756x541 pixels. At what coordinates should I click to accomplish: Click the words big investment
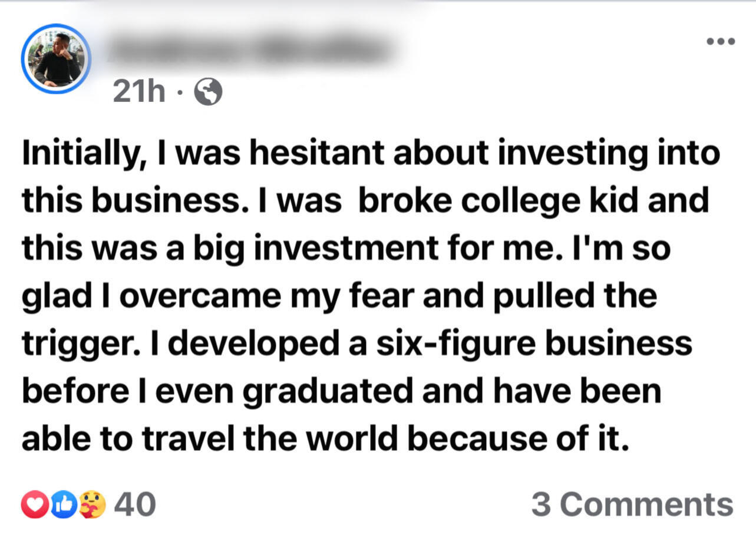(312, 250)
